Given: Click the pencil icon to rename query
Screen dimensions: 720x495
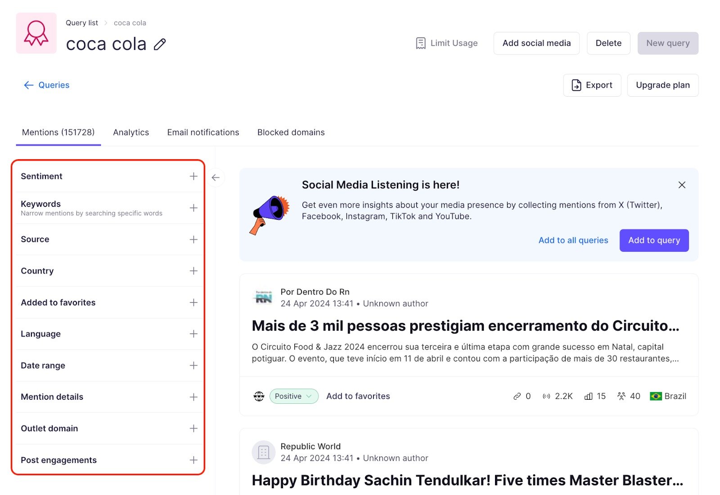Looking at the screenshot, I should pos(160,44).
